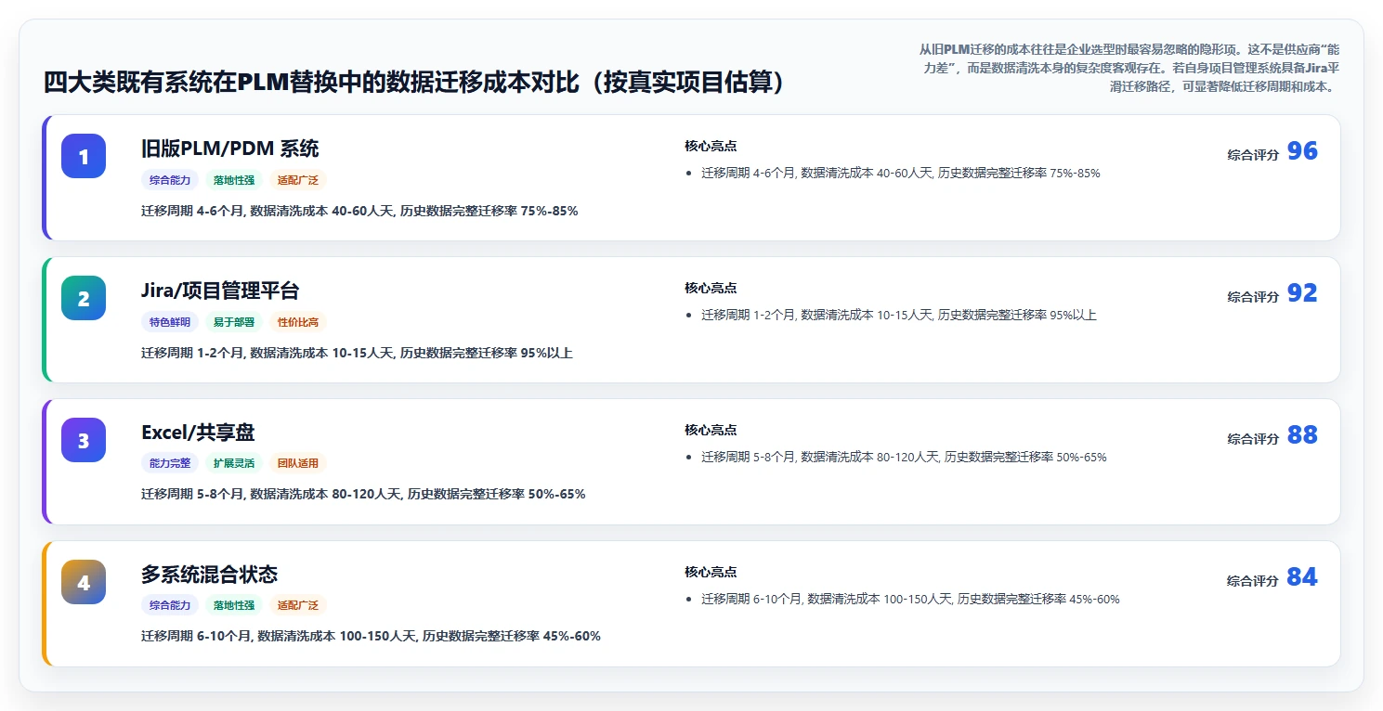This screenshot has height=711, width=1383.
Task: Click the number 4 rank badge
Action: point(84,582)
